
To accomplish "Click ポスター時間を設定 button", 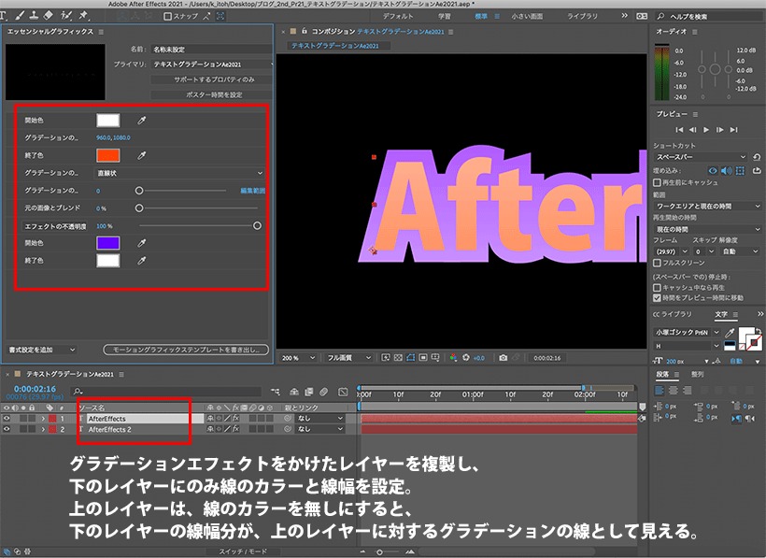I will point(211,94).
